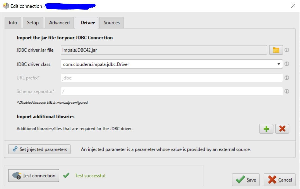Cancel editing the connection

click(x=280, y=180)
